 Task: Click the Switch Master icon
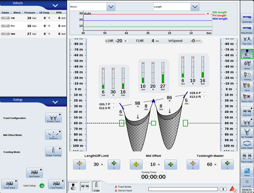[x=247, y=145]
